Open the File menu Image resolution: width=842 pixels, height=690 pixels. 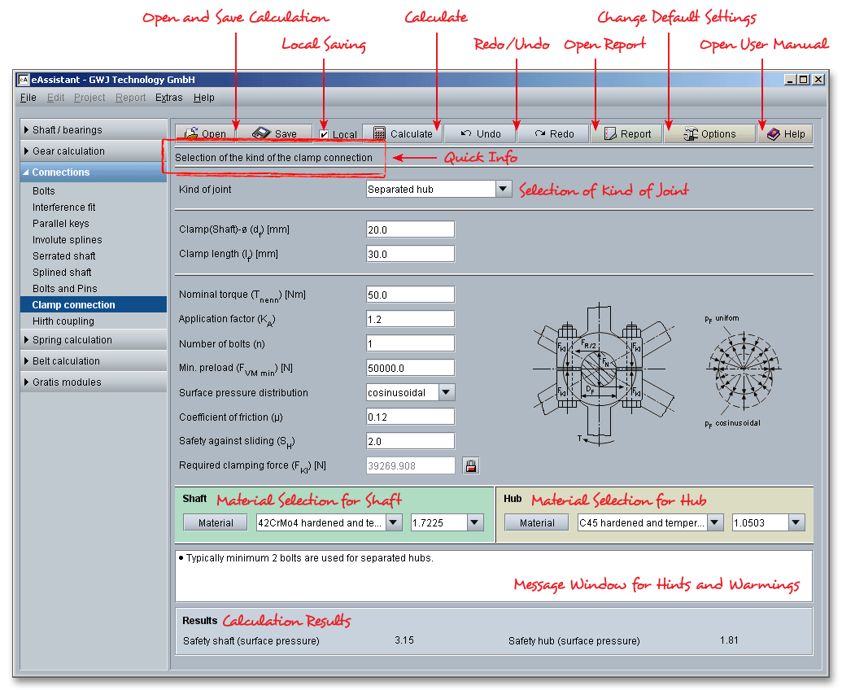pos(28,98)
